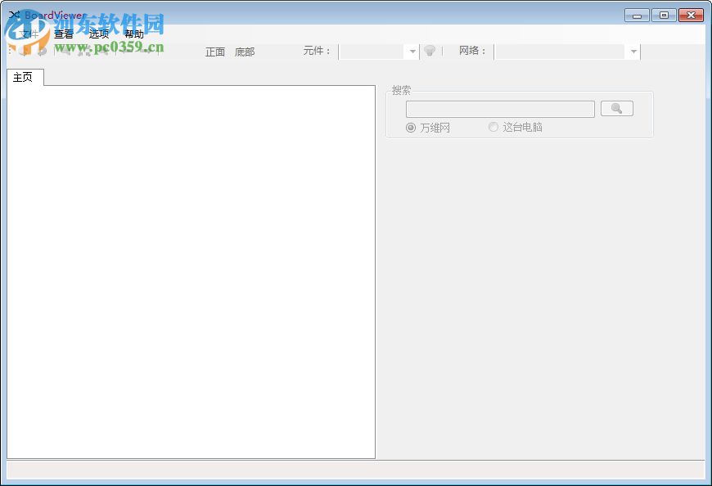Open the 查看 menu
Screen dimensions: 712x486
coord(64,34)
